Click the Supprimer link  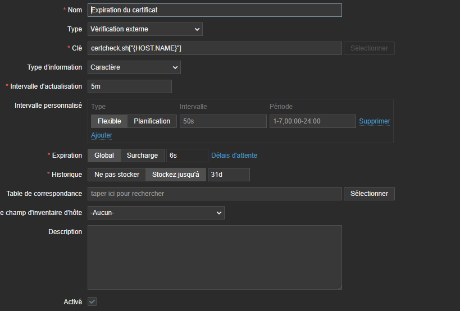point(375,121)
